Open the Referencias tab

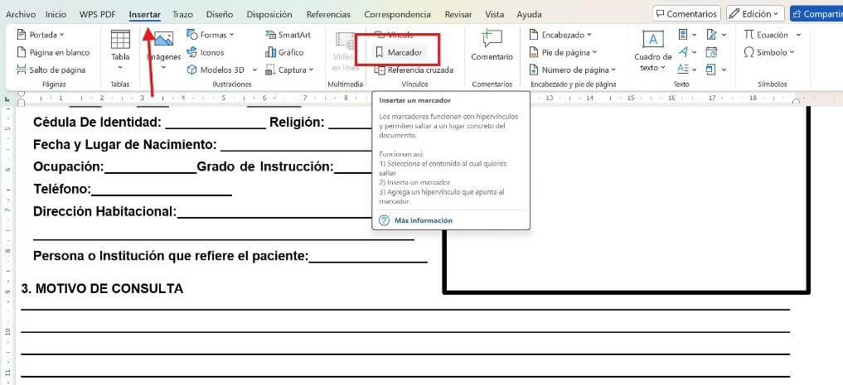pos(328,15)
